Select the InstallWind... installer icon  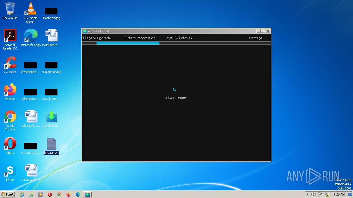pyautogui.click(x=51, y=119)
